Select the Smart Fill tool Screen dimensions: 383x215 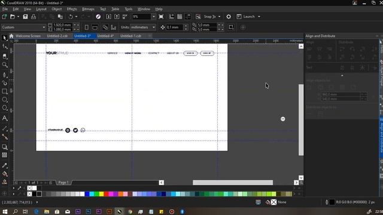(4, 182)
